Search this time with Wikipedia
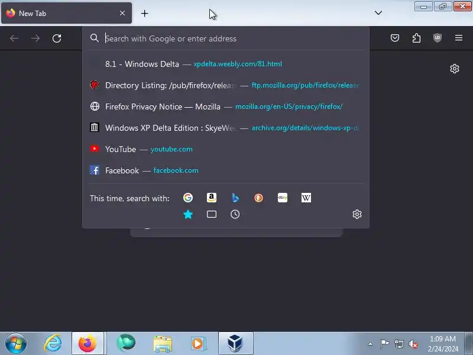 pos(306,198)
